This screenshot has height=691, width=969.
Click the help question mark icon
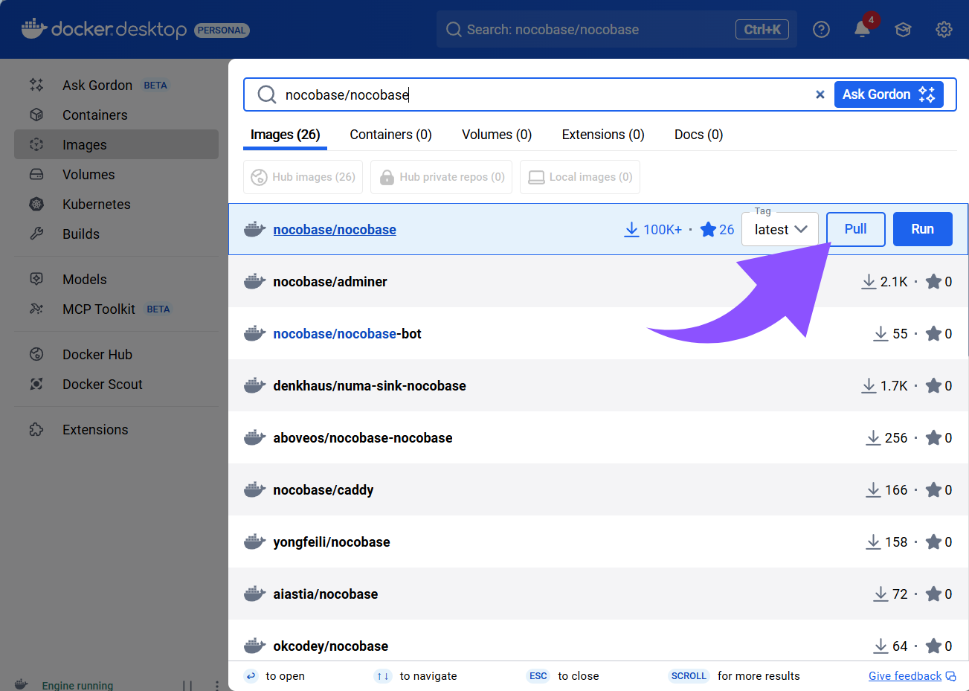tap(821, 30)
